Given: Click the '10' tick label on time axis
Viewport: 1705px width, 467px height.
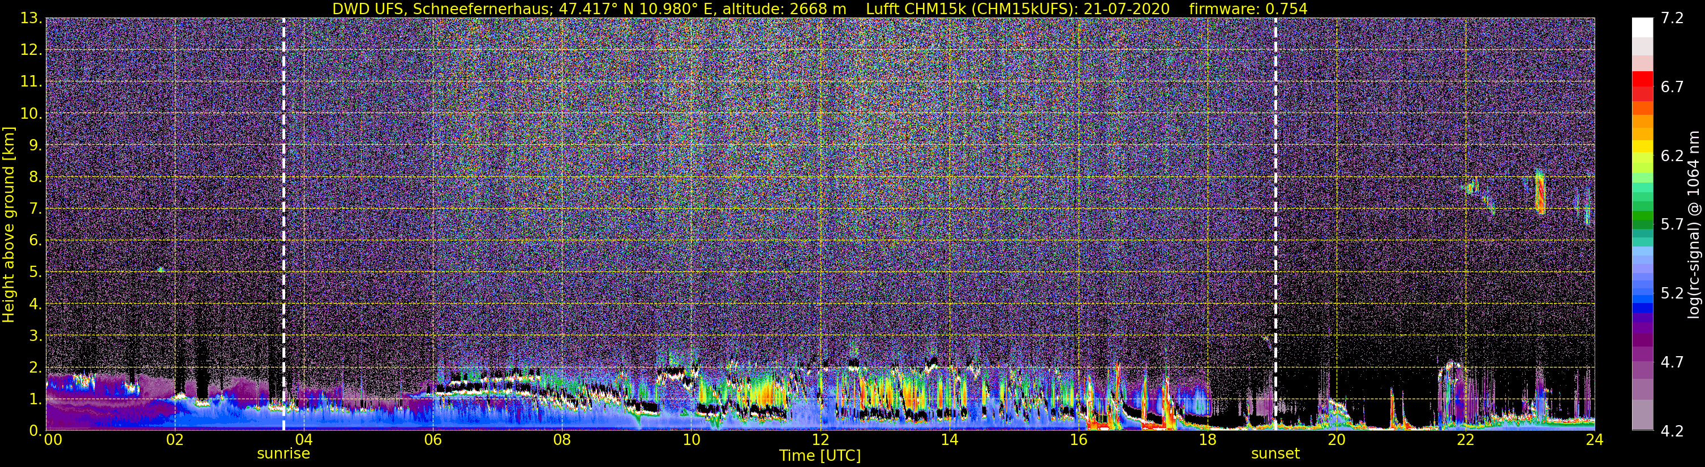Looking at the screenshot, I should click(x=690, y=440).
